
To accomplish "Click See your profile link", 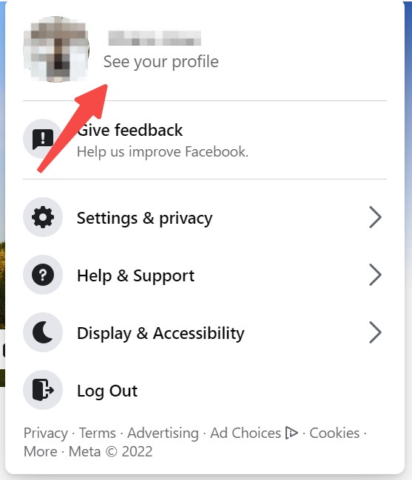I will 161,62.
